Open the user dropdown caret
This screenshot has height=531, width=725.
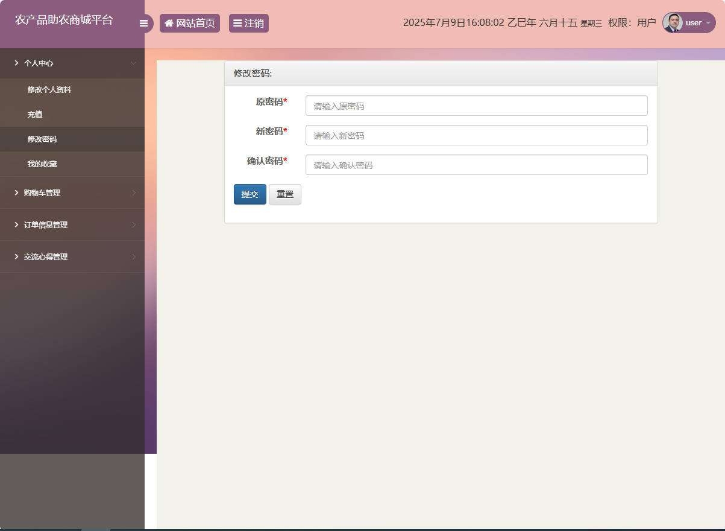click(x=708, y=23)
